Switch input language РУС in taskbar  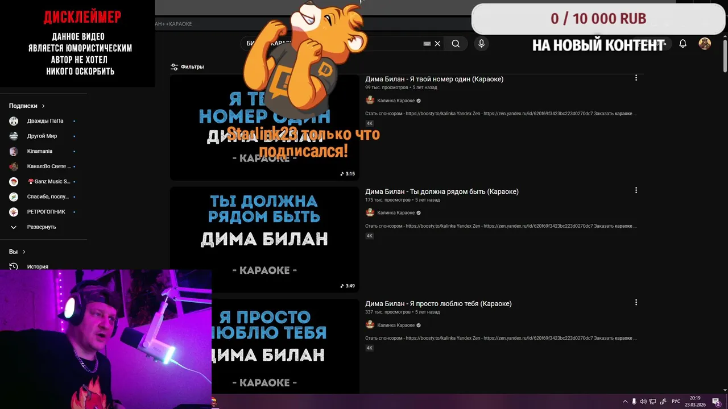point(676,401)
